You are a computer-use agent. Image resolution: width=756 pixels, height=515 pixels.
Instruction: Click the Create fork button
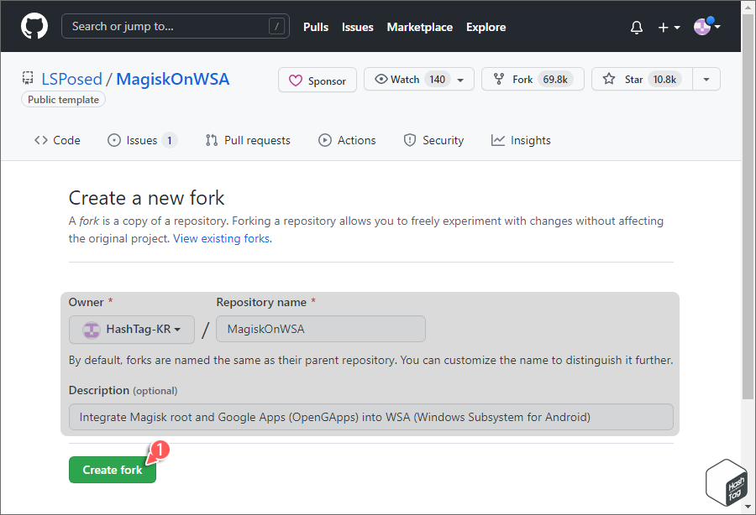pyautogui.click(x=112, y=470)
